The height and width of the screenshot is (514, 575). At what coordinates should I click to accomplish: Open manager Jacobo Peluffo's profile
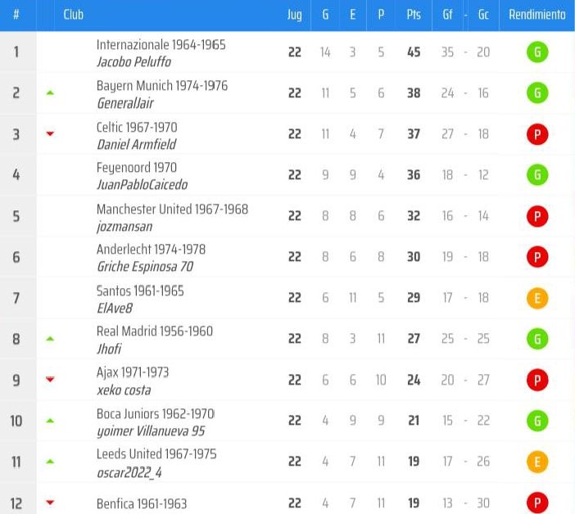[134, 62]
